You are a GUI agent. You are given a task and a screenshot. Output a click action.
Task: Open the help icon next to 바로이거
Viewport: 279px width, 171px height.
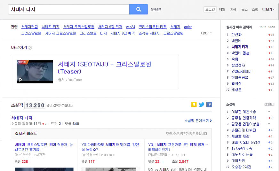[x=30, y=48]
